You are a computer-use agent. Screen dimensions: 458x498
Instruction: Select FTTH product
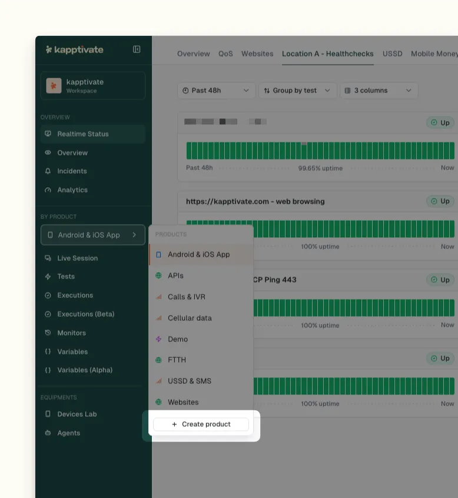click(201, 360)
